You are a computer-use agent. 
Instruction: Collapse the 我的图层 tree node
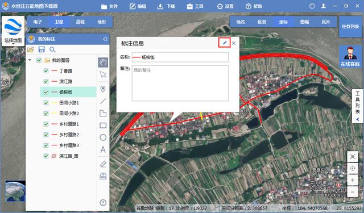pos(30,60)
